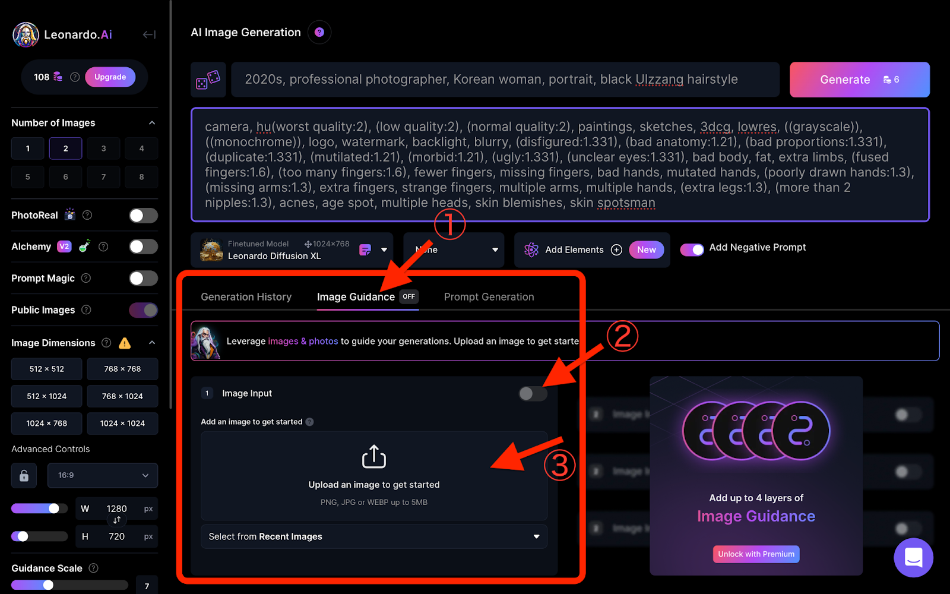The height and width of the screenshot is (594, 950).
Task: Click the upload image icon
Action: coord(374,457)
